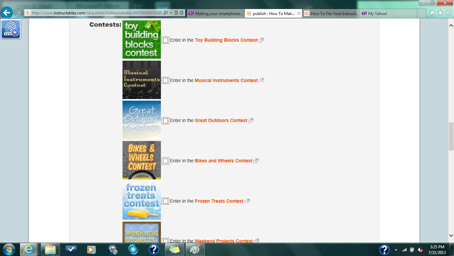Open the address bar autocomplete dropdown arrow

pyautogui.click(x=171, y=13)
